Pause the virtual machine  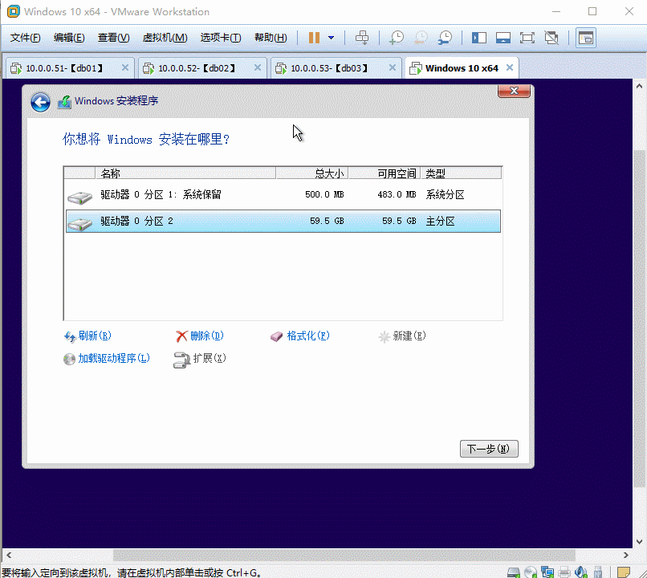point(314,38)
